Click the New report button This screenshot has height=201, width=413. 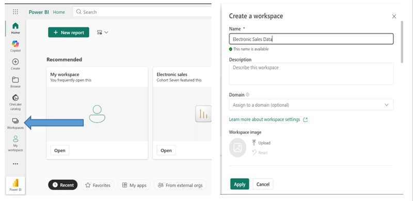click(69, 33)
